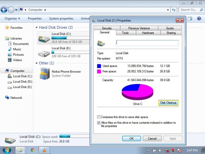
Task: Click Windows Explorer taskbar icon
Action: [20, 150]
